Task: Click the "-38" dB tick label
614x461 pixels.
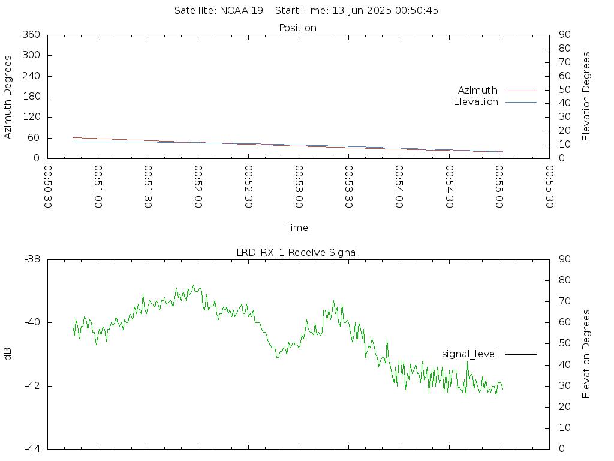Action: pos(32,259)
